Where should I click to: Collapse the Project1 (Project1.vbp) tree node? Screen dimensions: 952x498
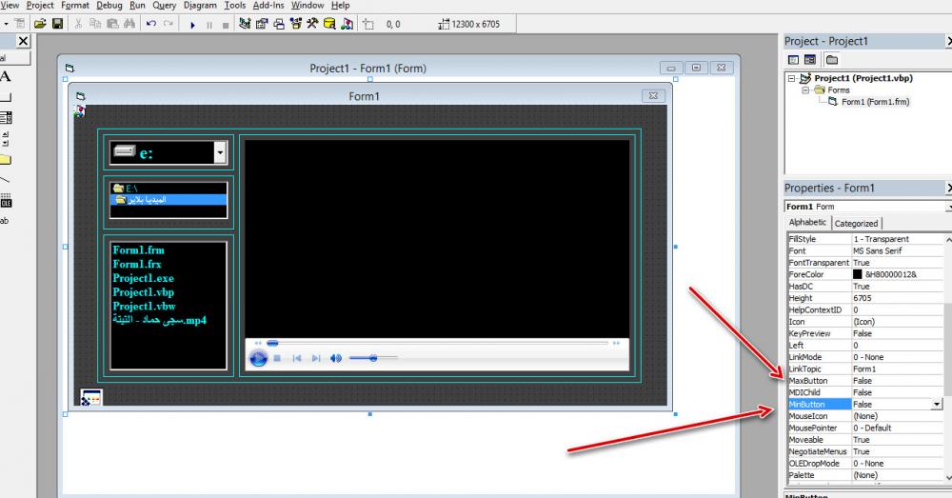click(x=792, y=78)
